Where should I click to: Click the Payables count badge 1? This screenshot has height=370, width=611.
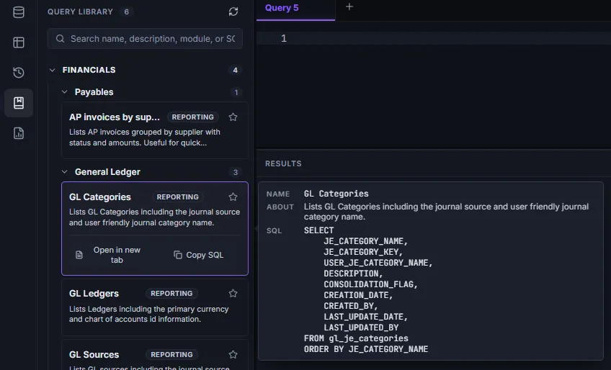(x=236, y=92)
